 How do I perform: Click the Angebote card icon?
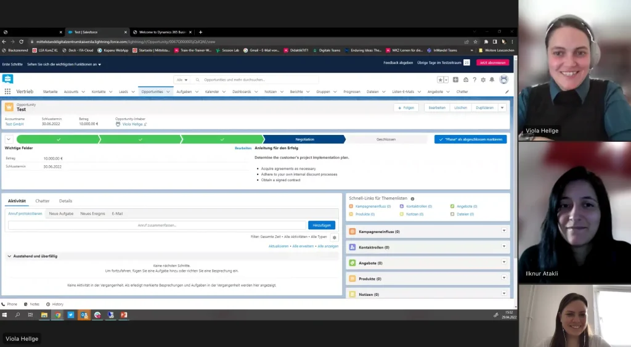click(352, 263)
